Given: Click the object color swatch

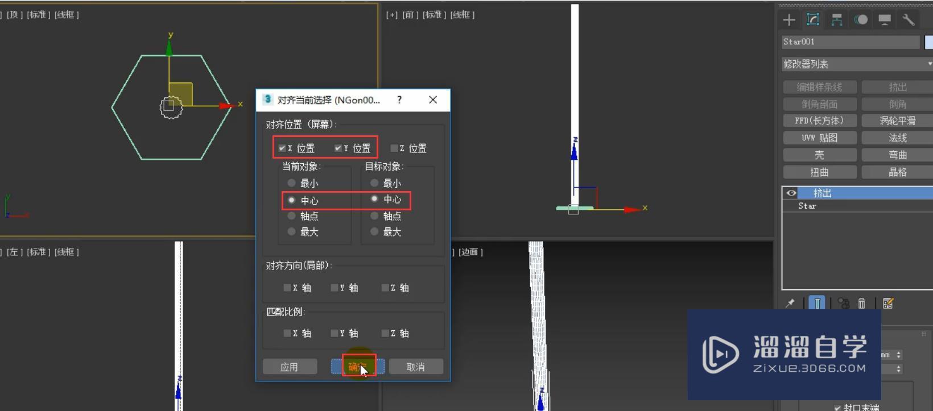Looking at the screenshot, I should (929, 42).
